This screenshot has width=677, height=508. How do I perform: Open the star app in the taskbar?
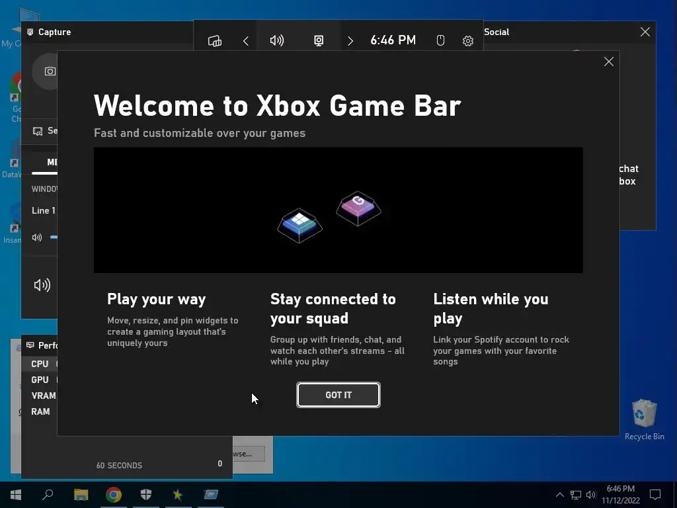178,495
